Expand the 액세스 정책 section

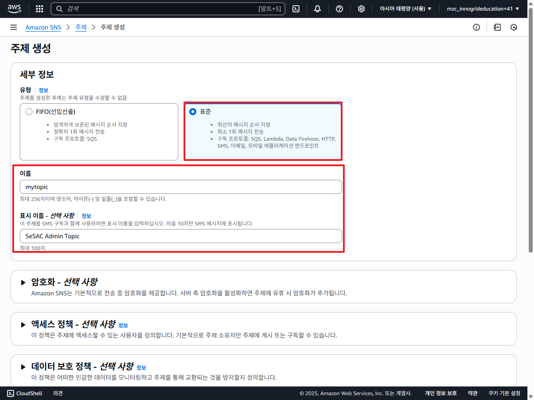click(23, 324)
